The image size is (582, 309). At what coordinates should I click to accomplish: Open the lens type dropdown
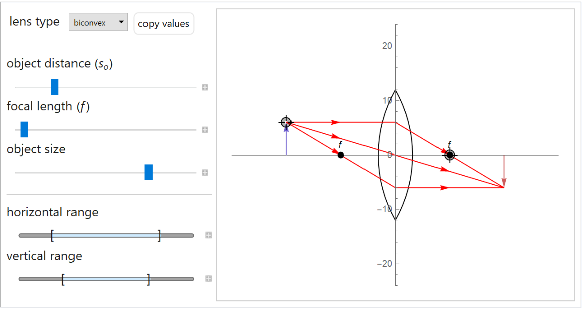pos(98,22)
